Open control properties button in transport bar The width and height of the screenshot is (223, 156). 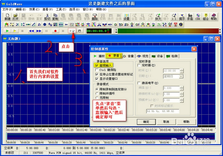72,31
